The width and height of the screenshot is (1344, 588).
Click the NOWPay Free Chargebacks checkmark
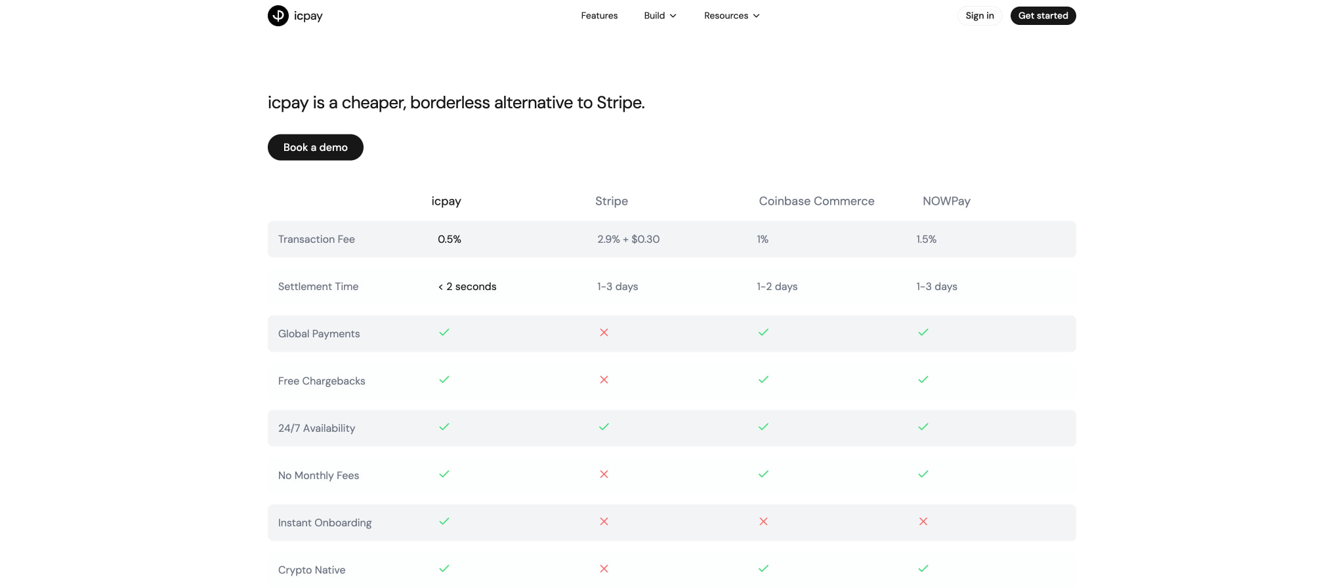click(923, 380)
